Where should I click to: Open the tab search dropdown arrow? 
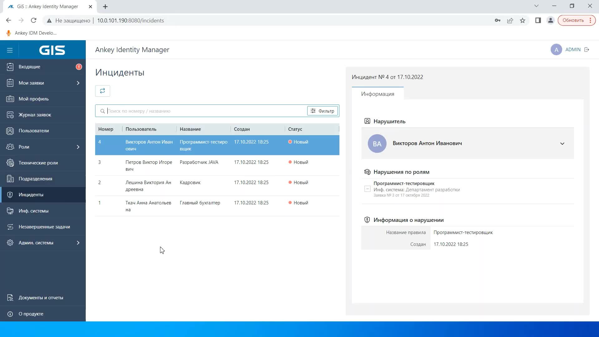click(x=536, y=6)
